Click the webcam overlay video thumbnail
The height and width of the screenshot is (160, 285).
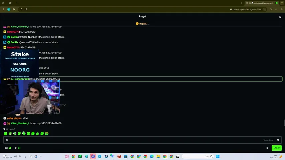click(30, 97)
